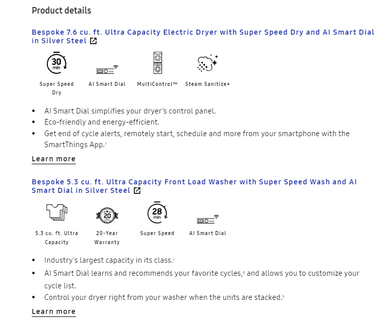Click the washer AI Smart Dial icon
This screenshot has width=389, height=333.
(x=208, y=219)
